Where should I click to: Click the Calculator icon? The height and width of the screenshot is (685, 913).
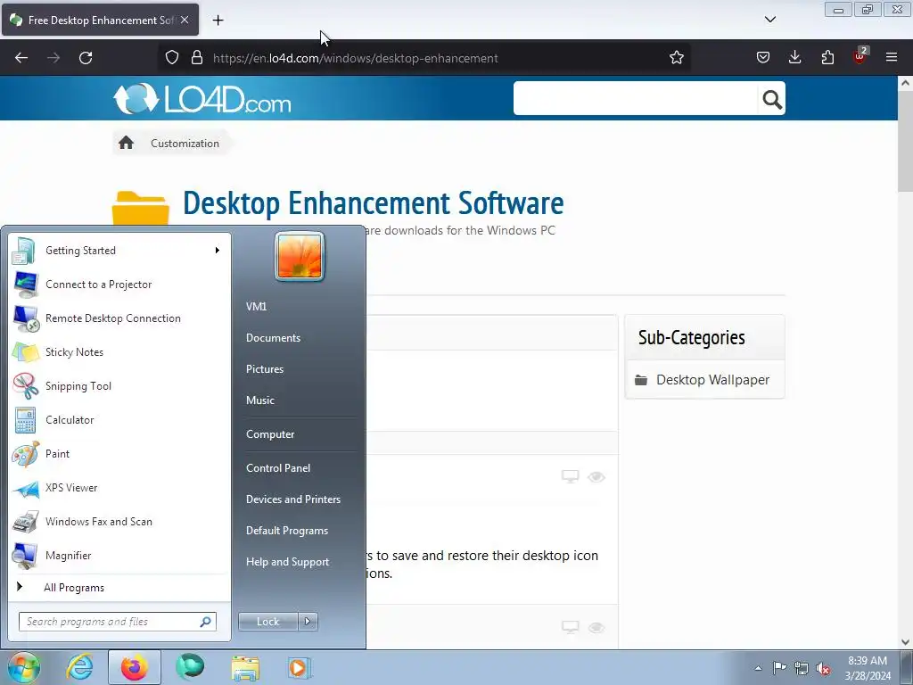[25, 420]
